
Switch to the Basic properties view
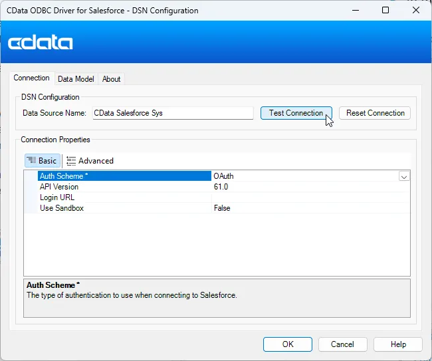pos(42,161)
